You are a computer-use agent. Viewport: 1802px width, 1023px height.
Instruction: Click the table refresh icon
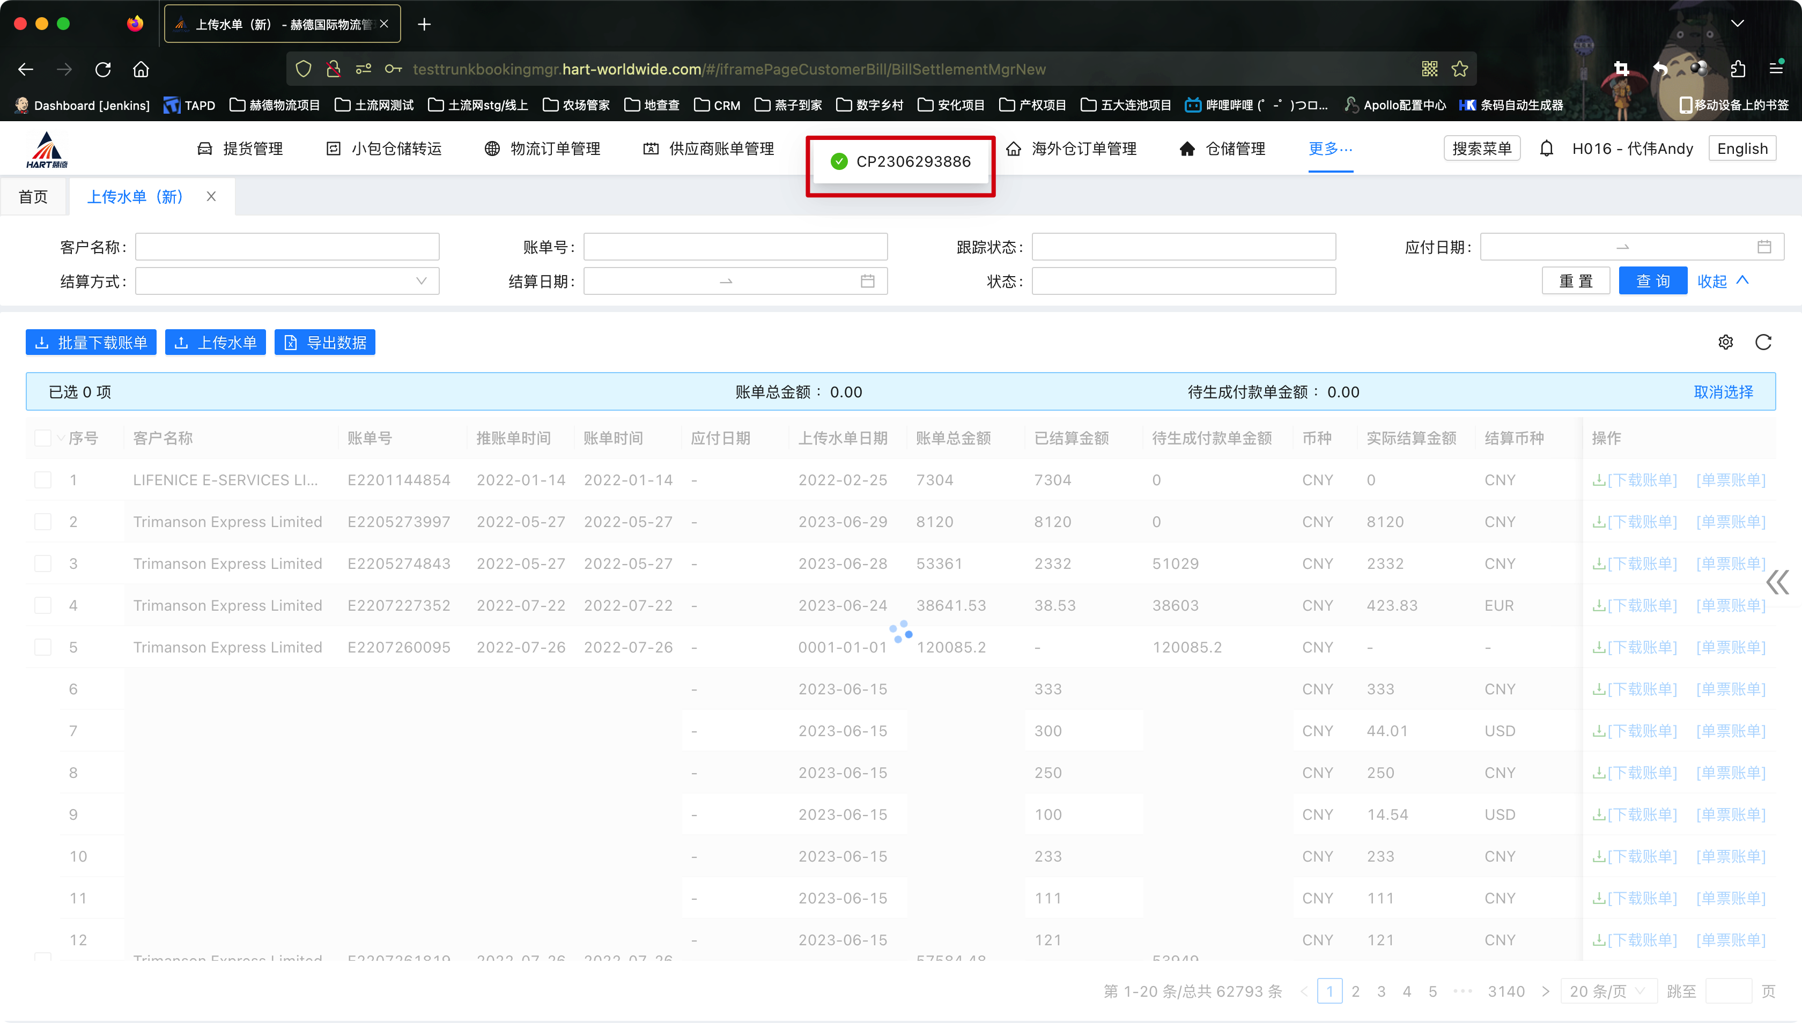[x=1763, y=342]
